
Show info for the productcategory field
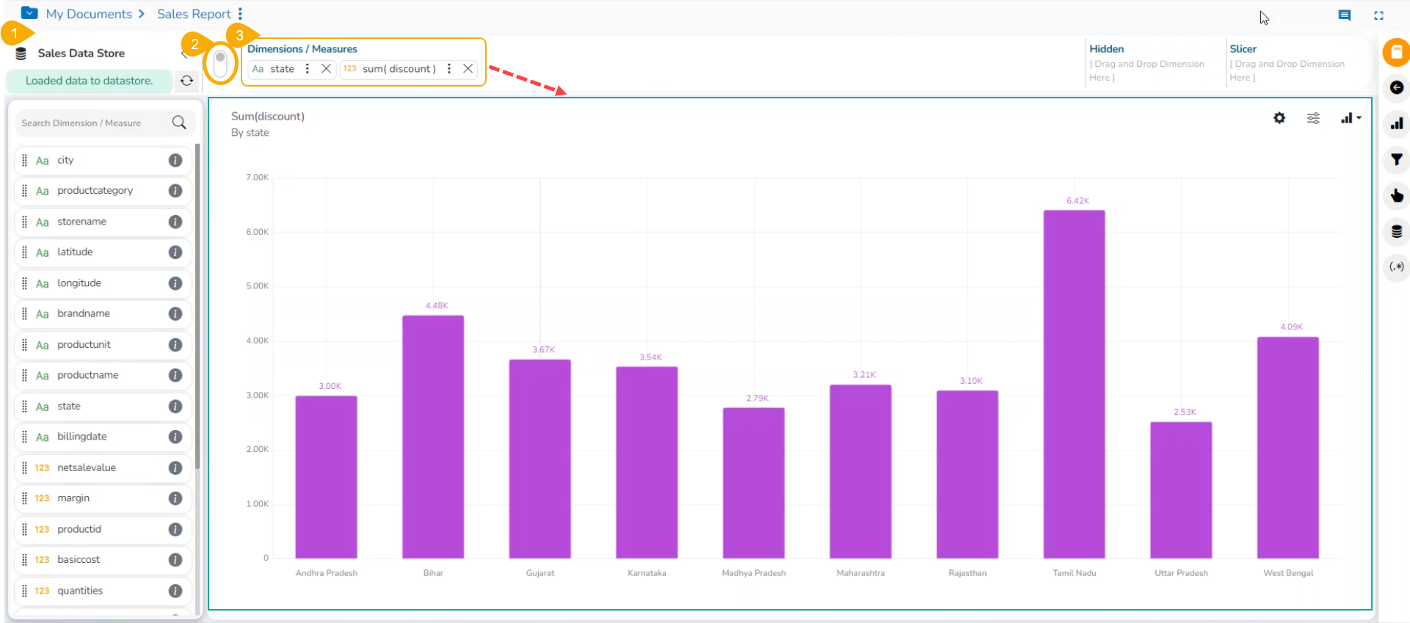pos(175,191)
